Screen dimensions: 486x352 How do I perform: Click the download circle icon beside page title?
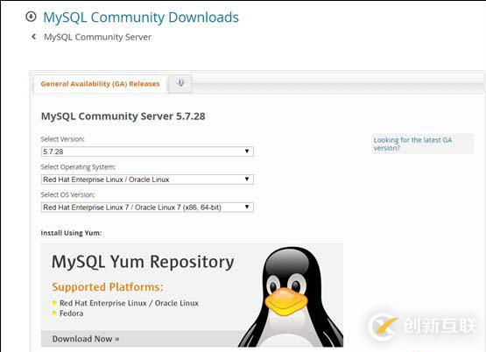31,17
